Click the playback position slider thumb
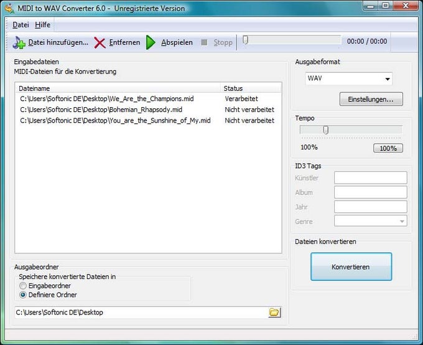Screen dimensions: 423x345 [245, 40]
